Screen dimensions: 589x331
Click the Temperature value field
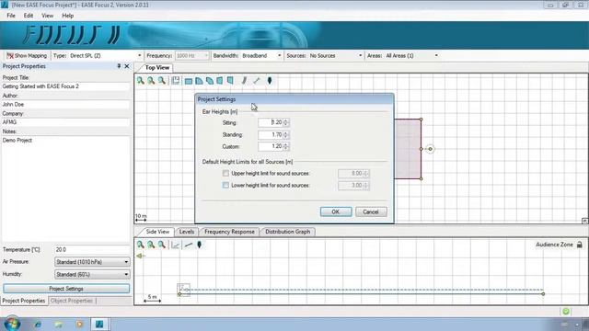(92, 249)
